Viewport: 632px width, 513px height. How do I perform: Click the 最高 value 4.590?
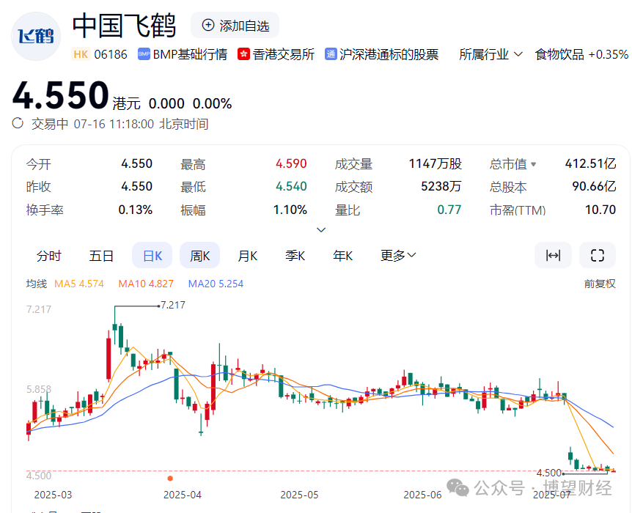coord(291,163)
